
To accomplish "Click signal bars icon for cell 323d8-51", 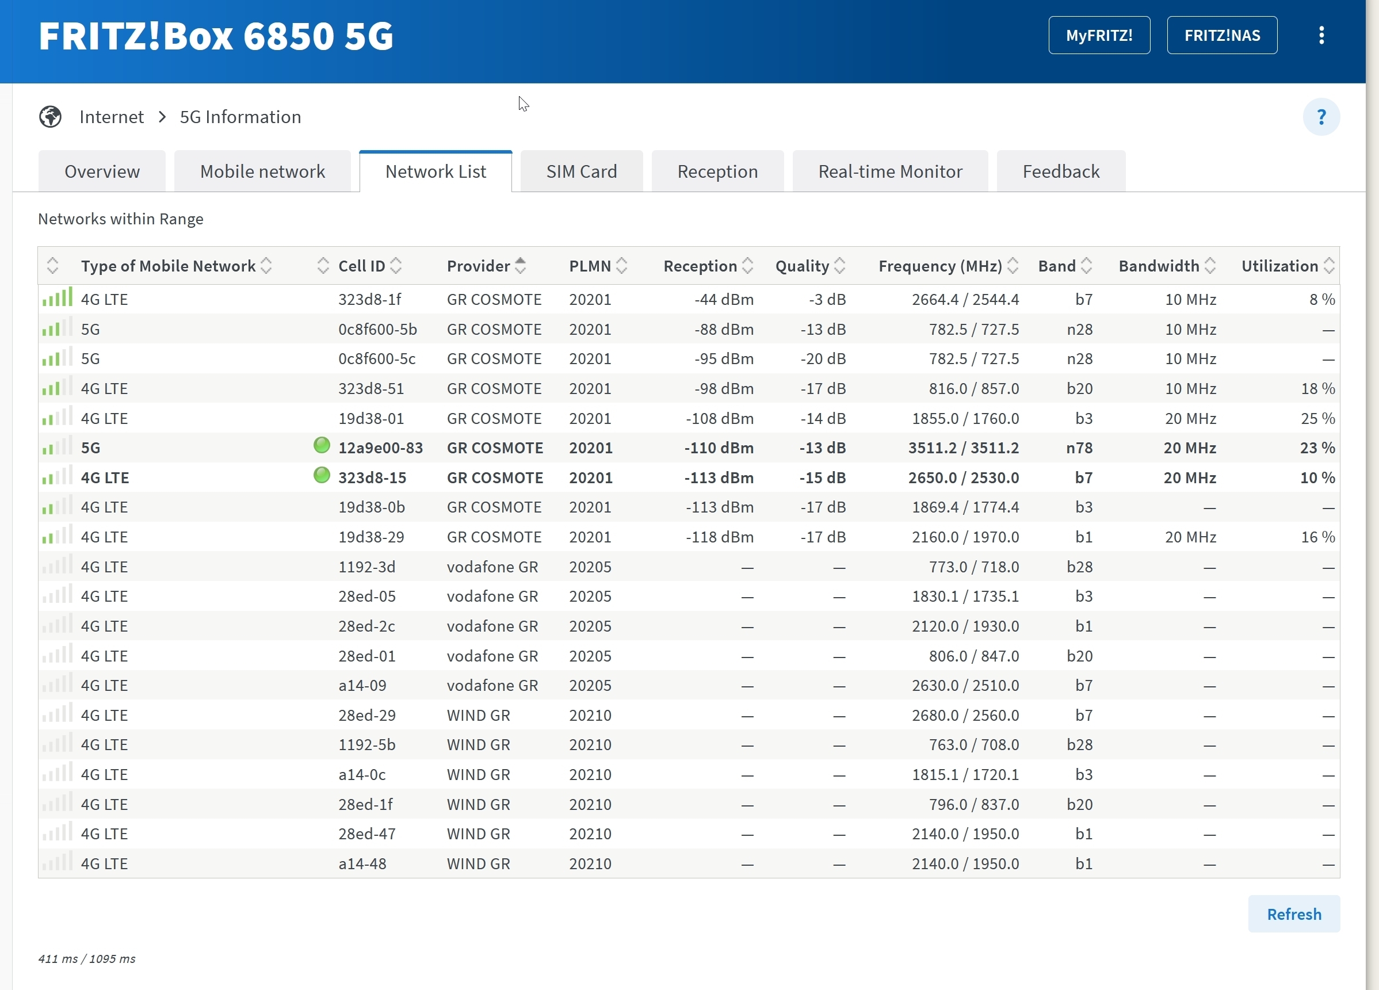I will [x=57, y=386].
